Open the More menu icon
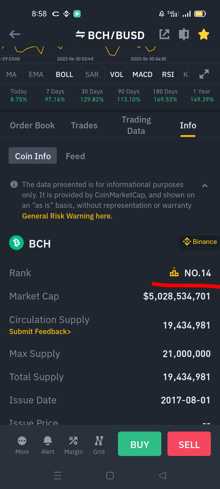The height and width of the screenshot is (489, 220). [22, 445]
